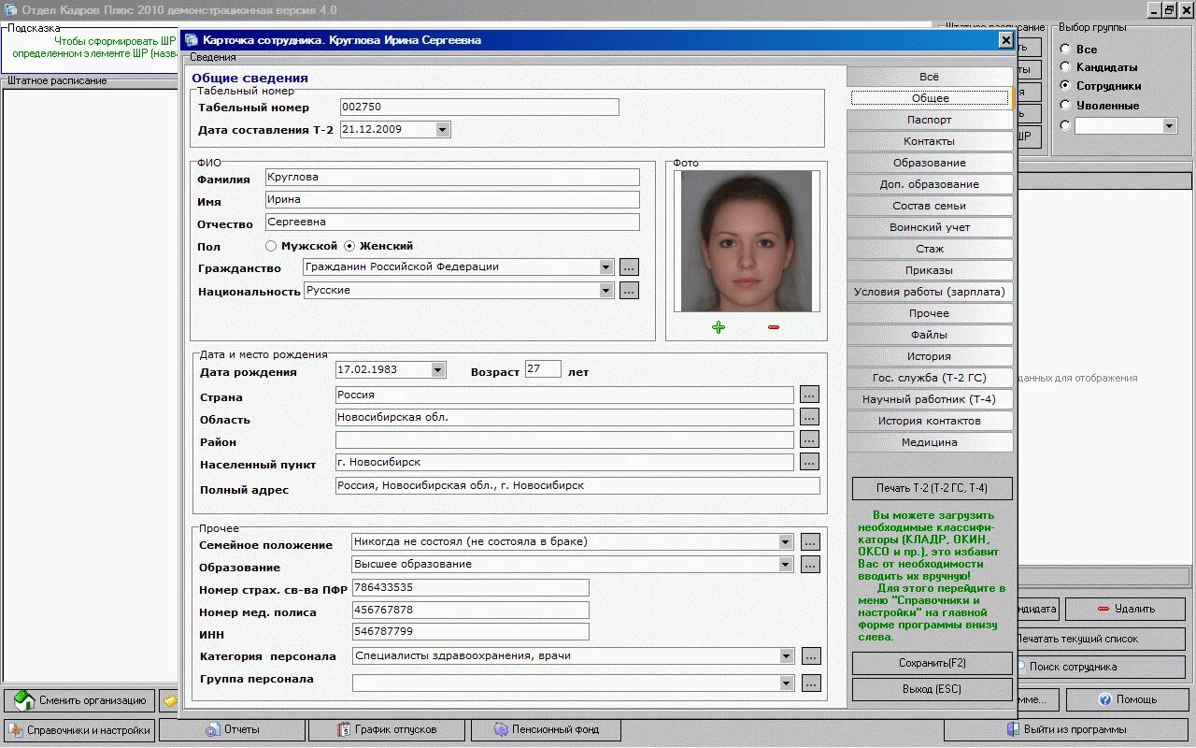
Task: Click the red minus remove photo icon
Action: tap(773, 327)
